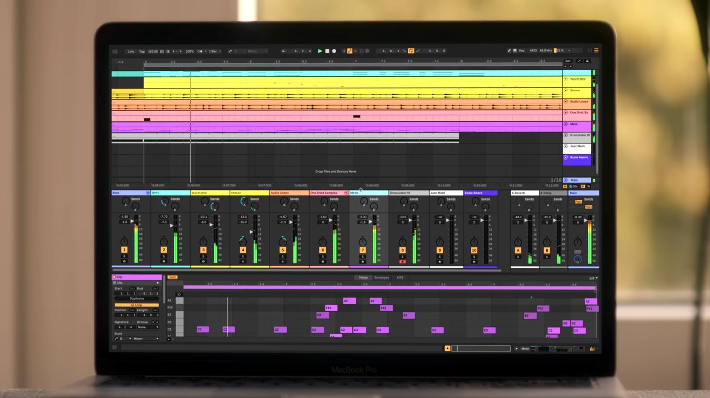Click the Meld track volume fader handle

[x=370, y=221]
